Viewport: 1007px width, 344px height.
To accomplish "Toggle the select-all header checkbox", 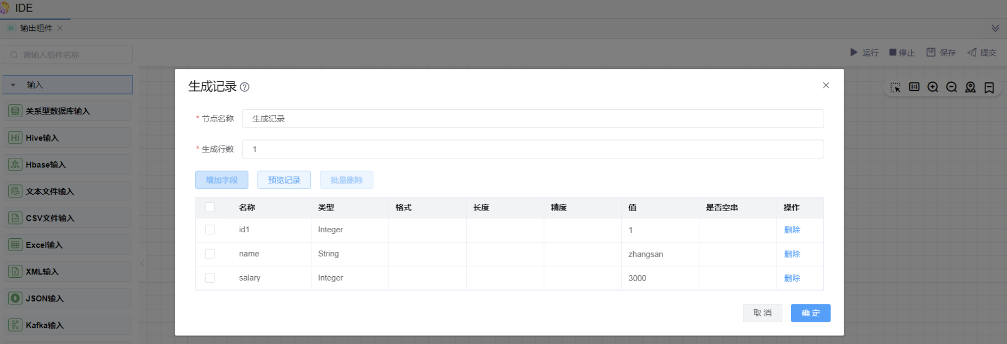I will point(210,207).
